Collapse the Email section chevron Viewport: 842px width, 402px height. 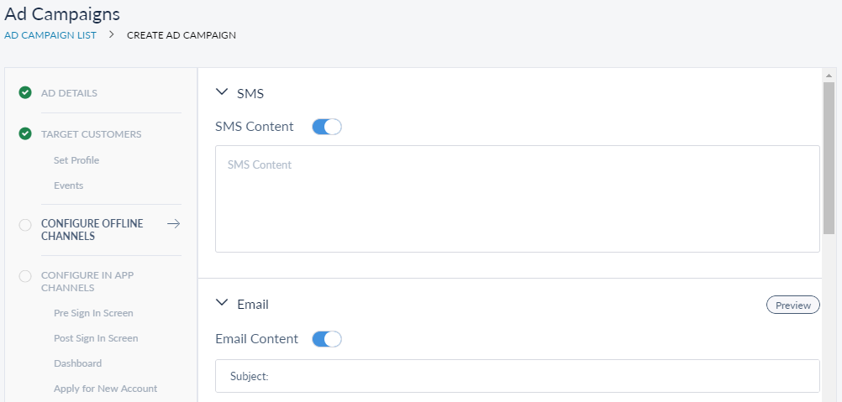(223, 304)
